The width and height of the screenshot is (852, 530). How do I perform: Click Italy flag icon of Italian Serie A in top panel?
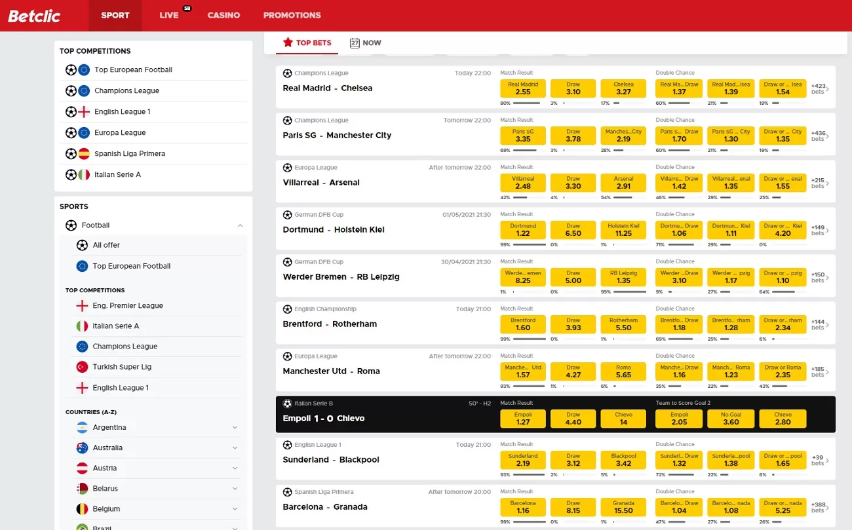point(84,174)
